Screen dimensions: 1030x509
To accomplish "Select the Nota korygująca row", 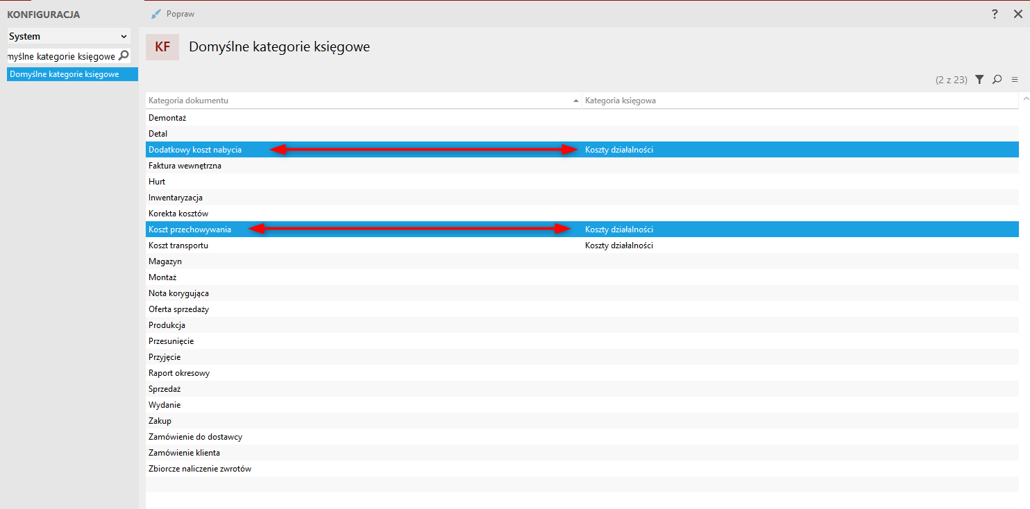I will coord(582,293).
